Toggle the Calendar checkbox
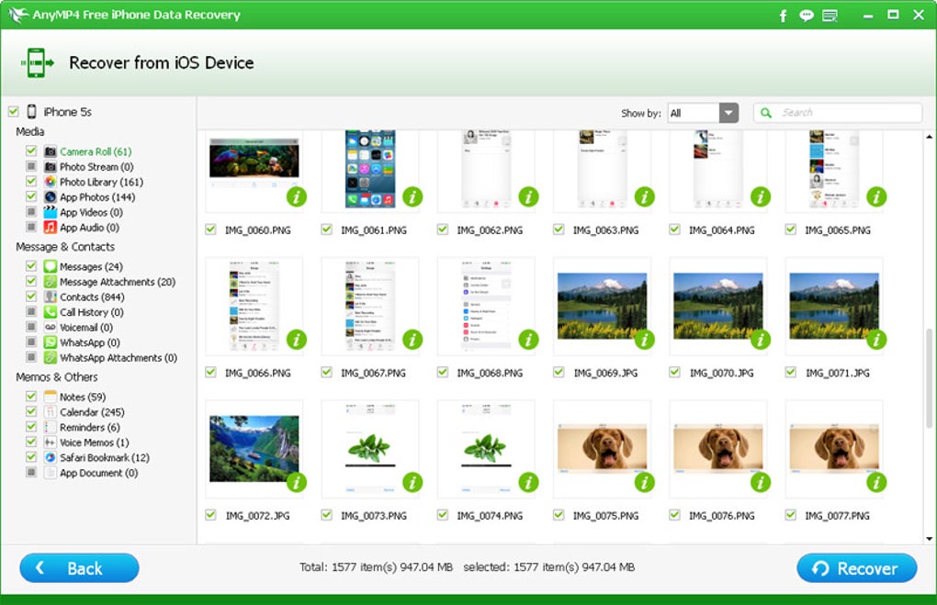 [31, 411]
